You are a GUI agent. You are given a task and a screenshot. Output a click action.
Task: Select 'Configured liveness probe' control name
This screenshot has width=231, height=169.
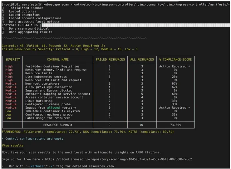(48, 104)
